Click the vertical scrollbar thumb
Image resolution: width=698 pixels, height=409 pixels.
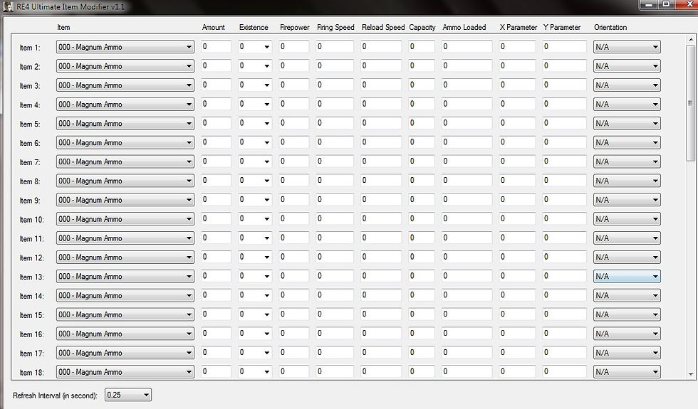click(x=691, y=102)
